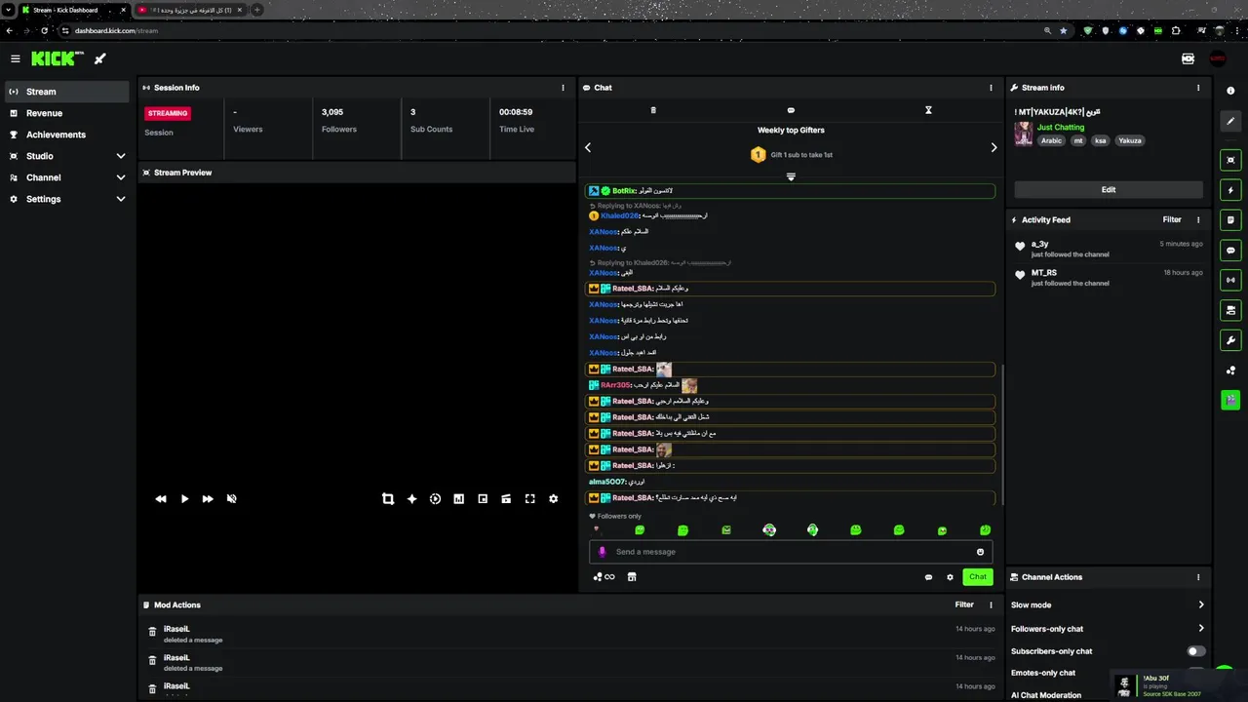The image size is (1248, 702).
Task: Open Activity Feed three-dot menu
Action: click(x=1198, y=220)
